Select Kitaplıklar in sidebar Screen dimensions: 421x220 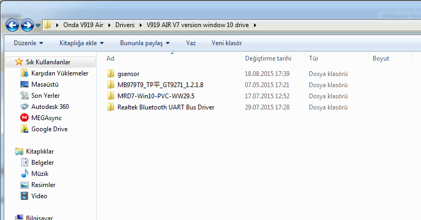pyautogui.click(x=40, y=151)
